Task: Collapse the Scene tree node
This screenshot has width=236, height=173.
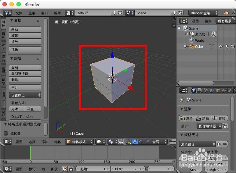Action: (179, 28)
